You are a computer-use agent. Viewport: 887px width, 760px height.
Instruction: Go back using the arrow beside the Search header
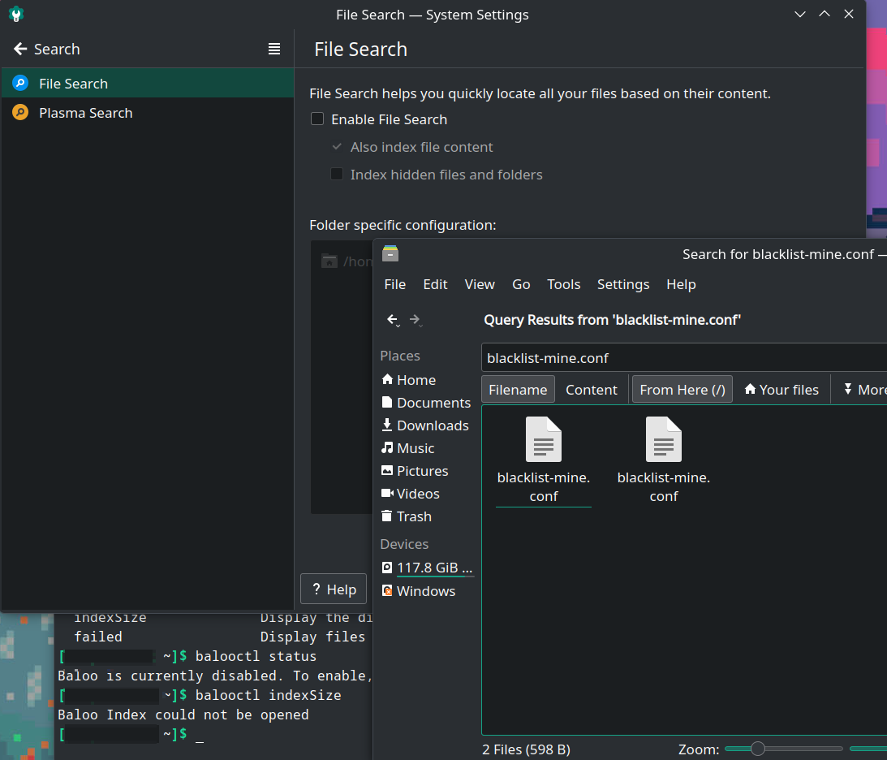point(20,50)
